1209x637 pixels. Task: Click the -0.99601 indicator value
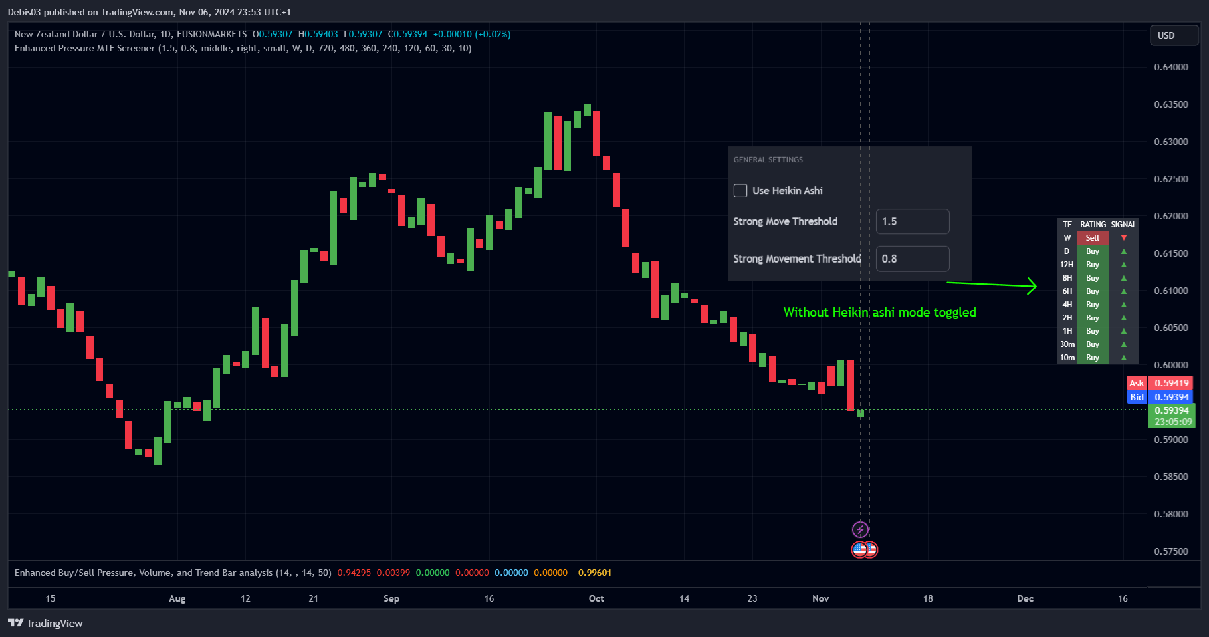[593, 573]
